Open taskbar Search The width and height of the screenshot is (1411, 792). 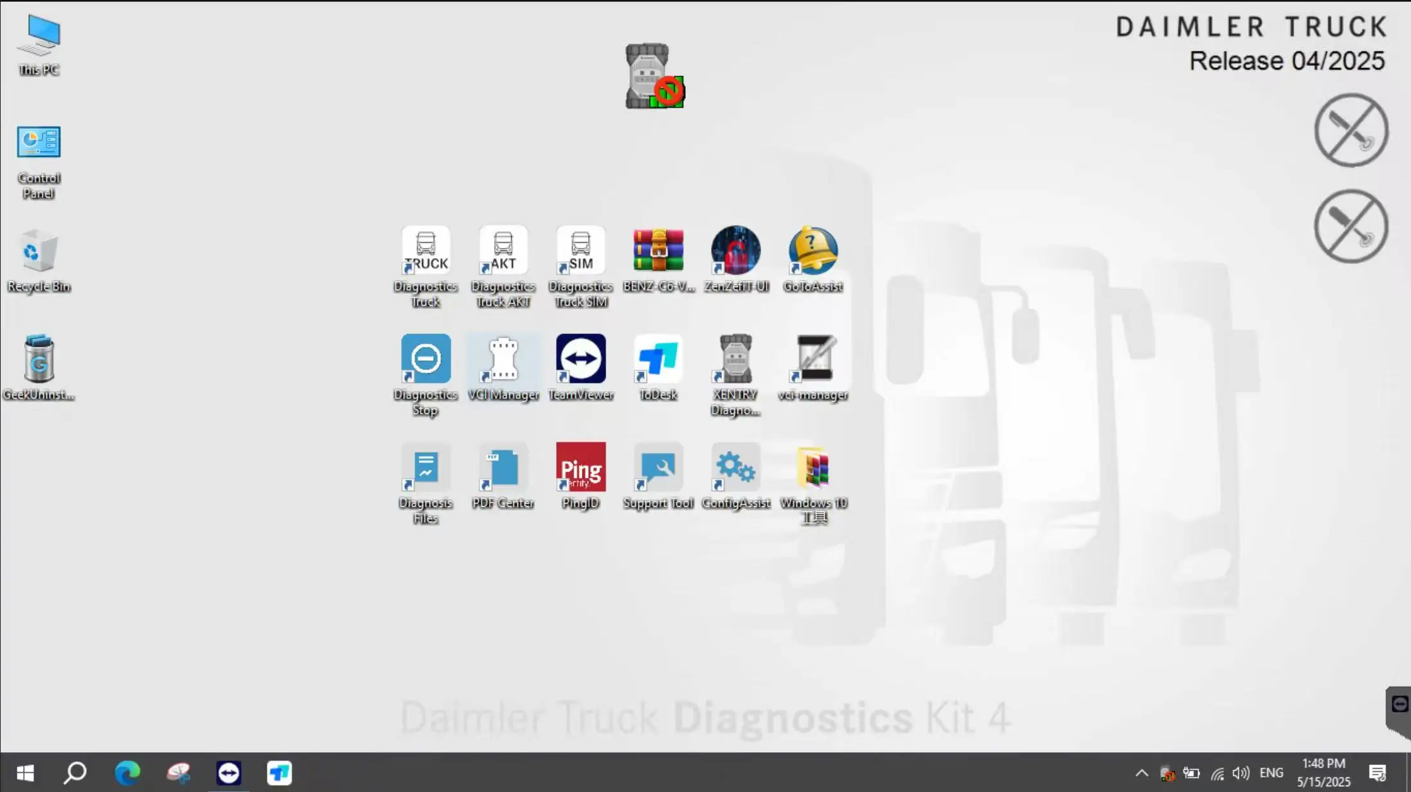75,773
